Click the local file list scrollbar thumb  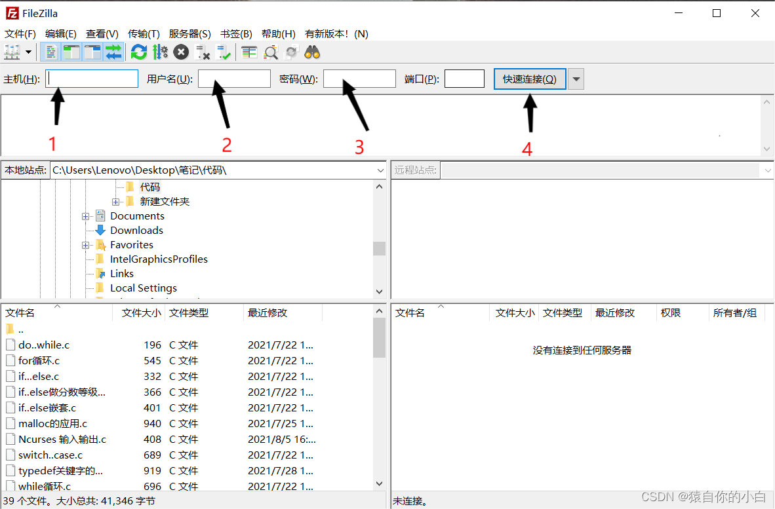379,337
